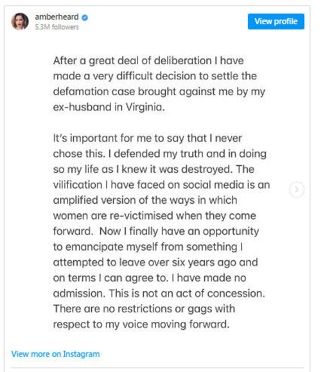
Task: Click the final line 'respect to my voice'
Action: 142,324
